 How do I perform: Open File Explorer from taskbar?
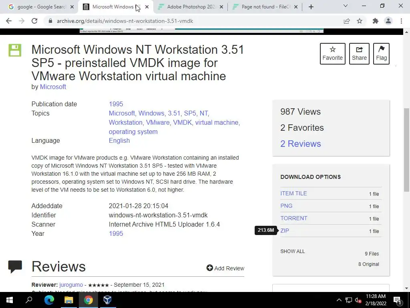[69, 300]
